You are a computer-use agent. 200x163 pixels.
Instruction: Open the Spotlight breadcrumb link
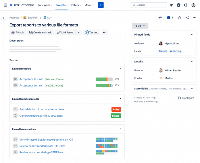coord(33,17)
